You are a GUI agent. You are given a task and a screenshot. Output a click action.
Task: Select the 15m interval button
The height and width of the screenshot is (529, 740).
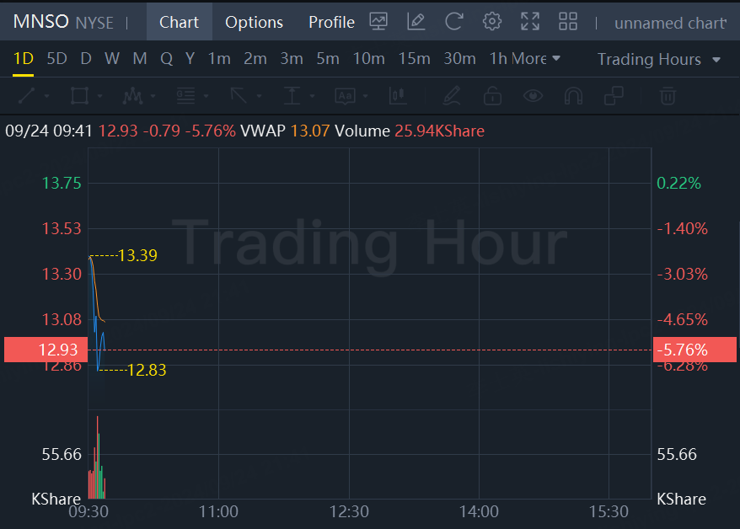[414, 59]
